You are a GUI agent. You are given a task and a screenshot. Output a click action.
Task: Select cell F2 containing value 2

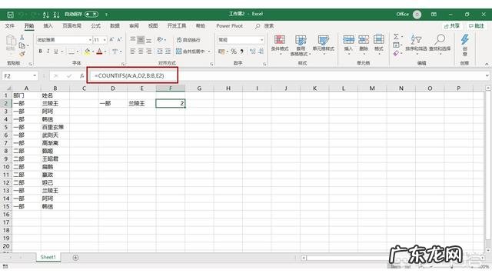171,103
